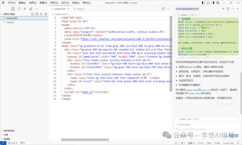This screenshot has height=145, width=242.
Task: Show errors and warnings count in status bar
Action: 13,143
